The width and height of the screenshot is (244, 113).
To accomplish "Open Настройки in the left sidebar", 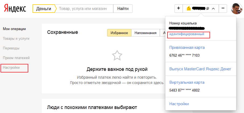I will click(11, 68).
